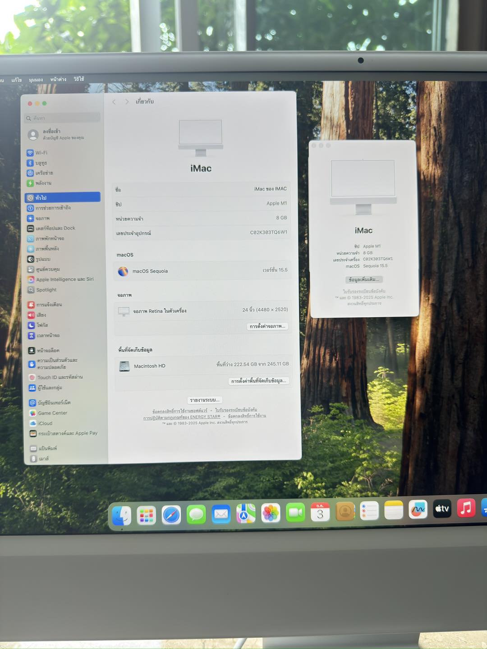Open ใบรับรองระเบียบข้อบังคับ link in settings
Screen dimensions: 487x649
[236, 410]
